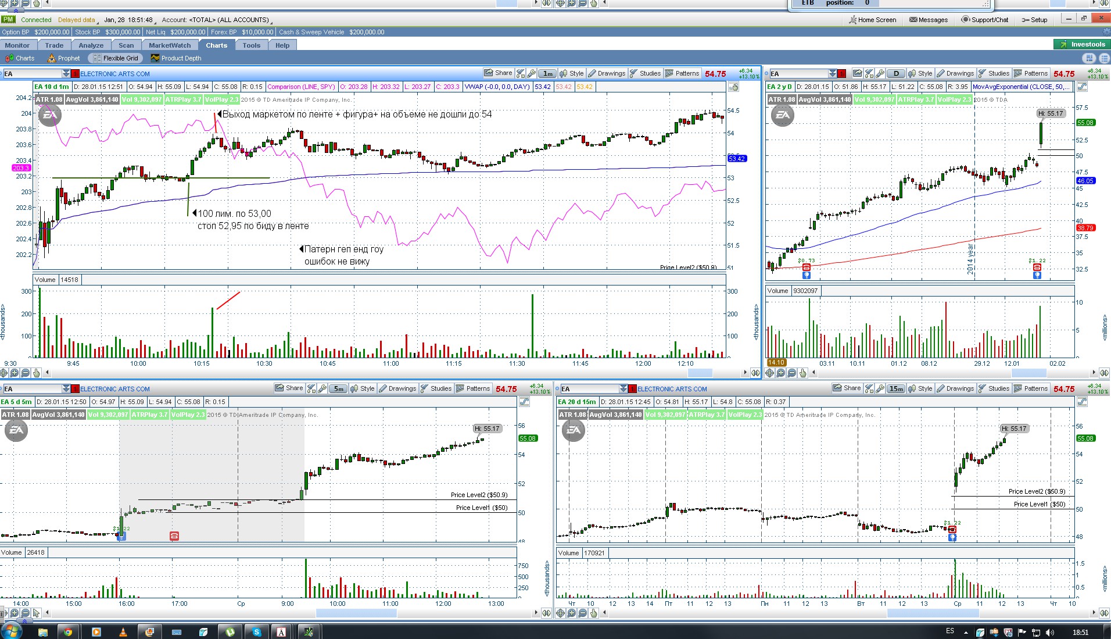Open VLC media player from taskbar
The image size is (1111, 639).
[123, 631]
